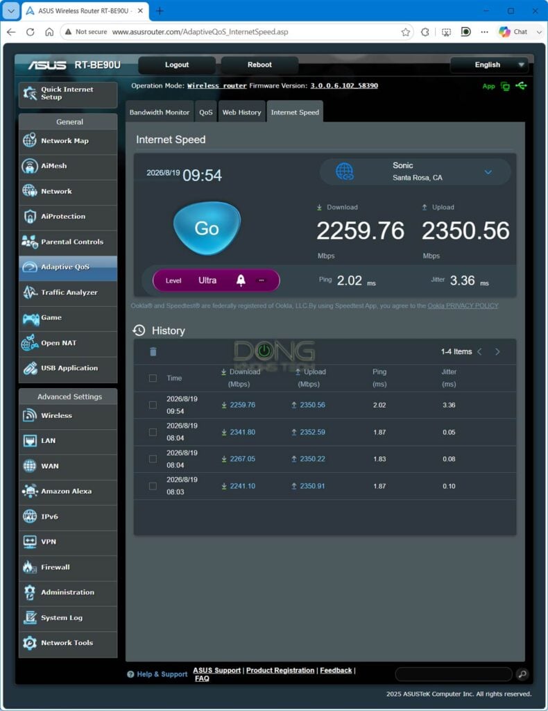This screenshot has height=711, width=548.
Task: Open Parental Controls
Action: tap(68, 242)
